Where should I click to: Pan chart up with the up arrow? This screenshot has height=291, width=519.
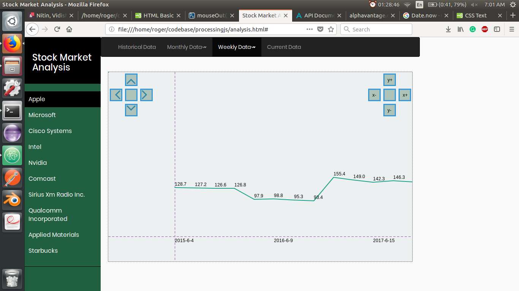[x=131, y=80]
